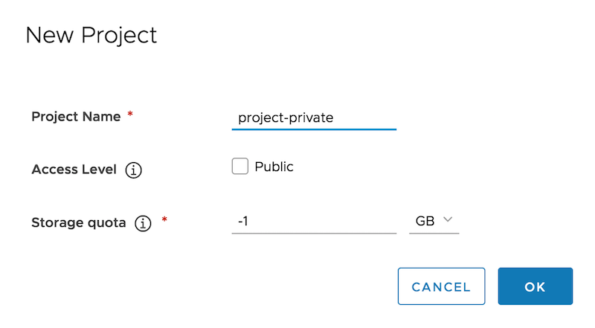Click the "Storage quota" label
595x328 pixels.
(x=79, y=222)
